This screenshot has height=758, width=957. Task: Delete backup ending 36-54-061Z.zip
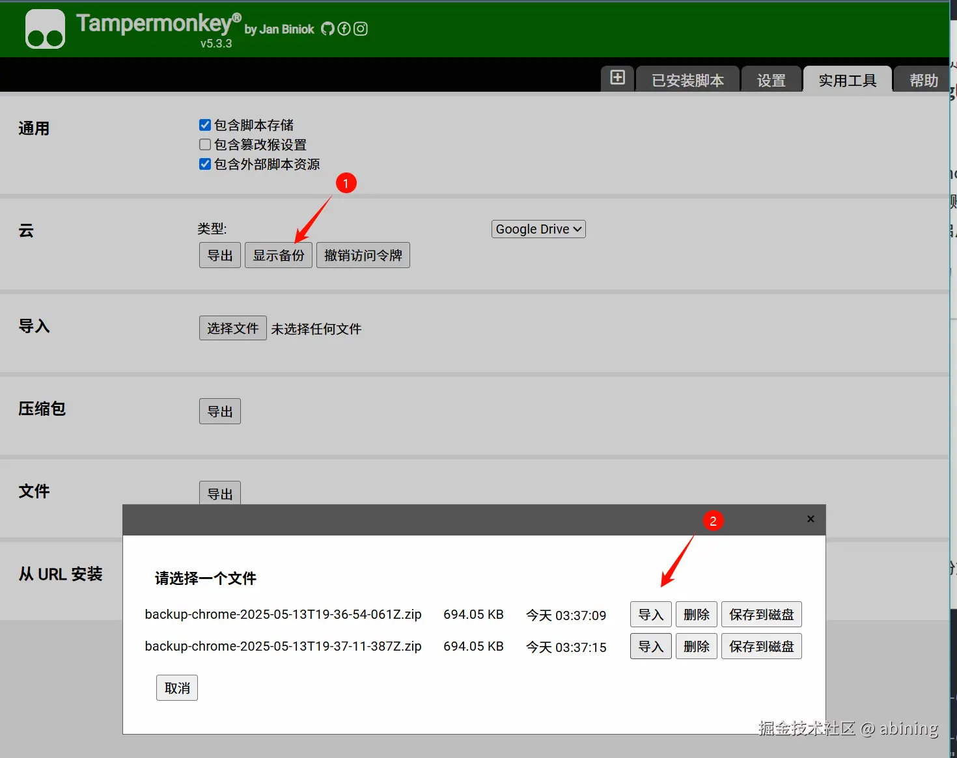pos(697,614)
